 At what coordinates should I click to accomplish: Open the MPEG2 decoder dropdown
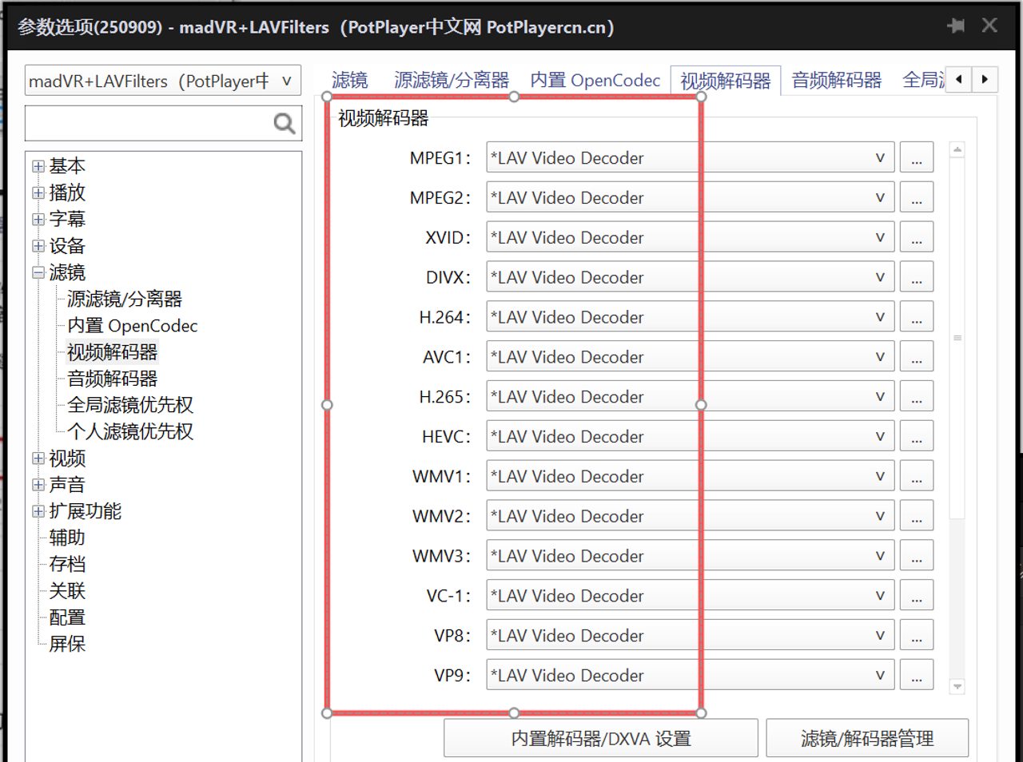pos(691,197)
